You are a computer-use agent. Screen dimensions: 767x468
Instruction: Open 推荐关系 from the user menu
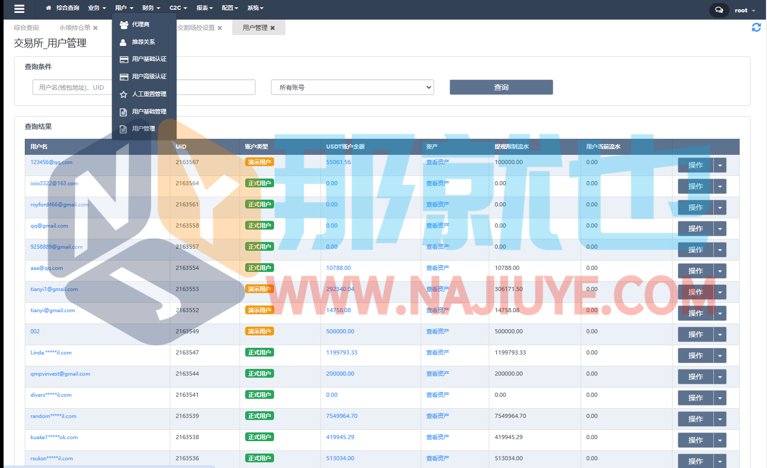(x=143, y=42)
